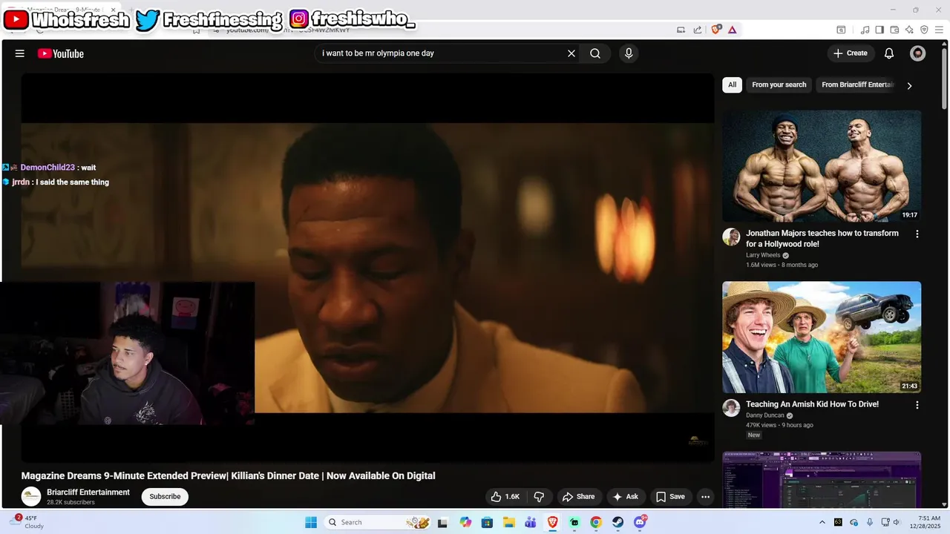Viewport: 950px width, 534px height.
Task: Click the browser share page icon
Action: click(698, 30)
